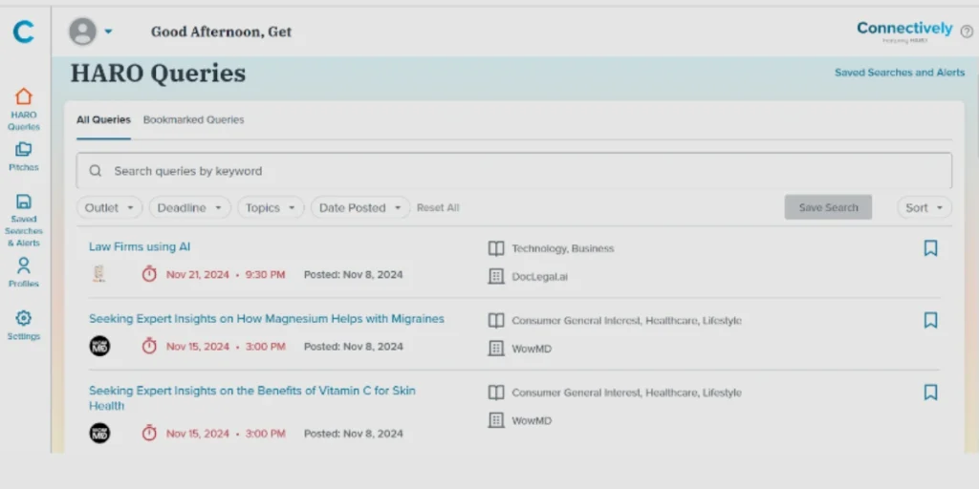Click the deadline timer icon for Magnesium query

pos(149,346)
